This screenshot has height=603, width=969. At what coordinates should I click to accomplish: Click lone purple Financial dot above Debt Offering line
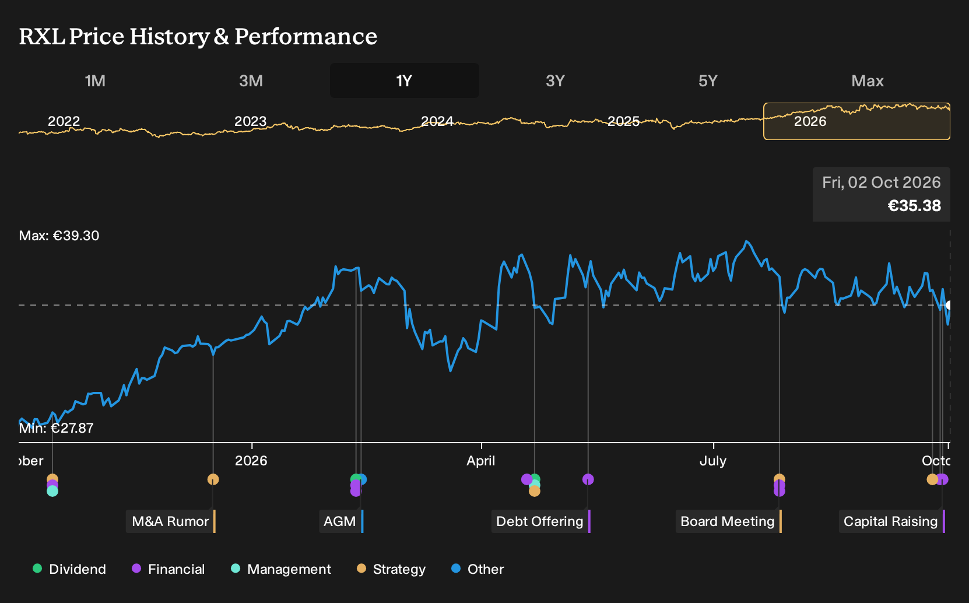(588, 479)
